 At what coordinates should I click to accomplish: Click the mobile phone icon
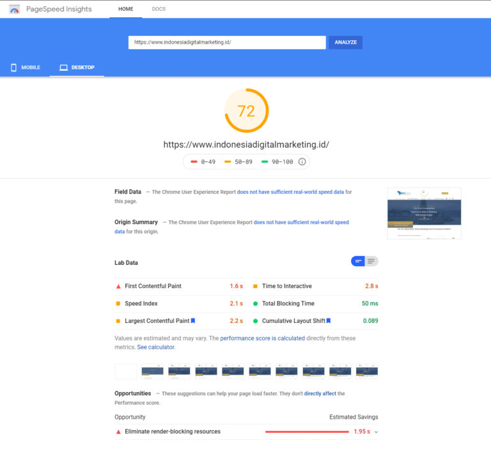point(13,68)
